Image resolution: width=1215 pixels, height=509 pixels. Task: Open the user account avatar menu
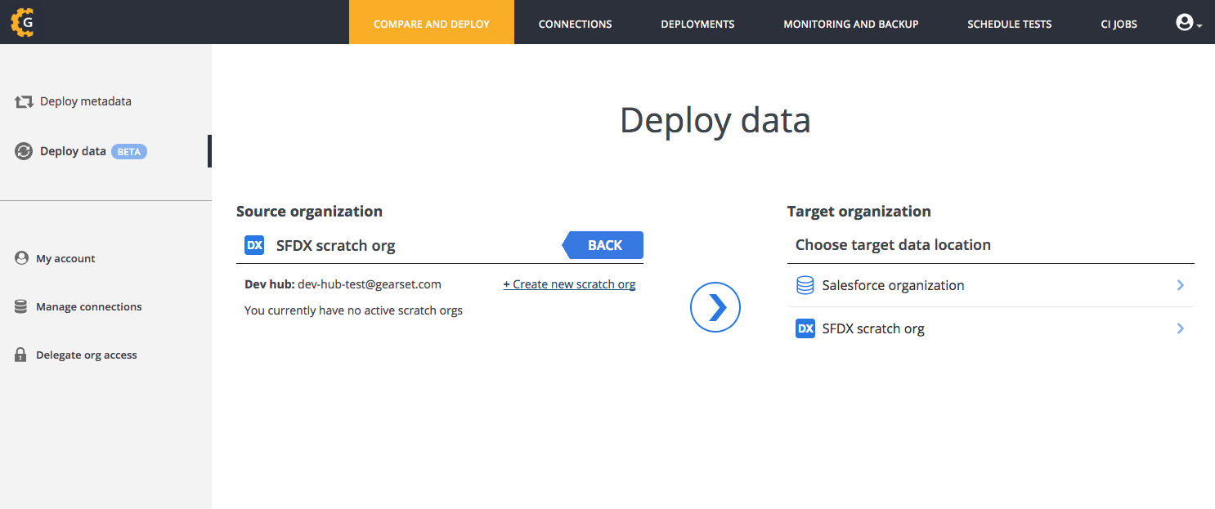pyautogui.click(x=1186, y=22)
